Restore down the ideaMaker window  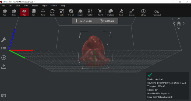[180, 2]
